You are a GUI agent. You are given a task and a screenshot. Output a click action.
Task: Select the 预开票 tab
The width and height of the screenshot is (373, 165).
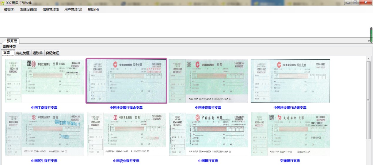pyautogui.click(x=12, y=41)
